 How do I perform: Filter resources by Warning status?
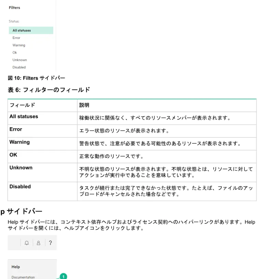tap(19, 45)
